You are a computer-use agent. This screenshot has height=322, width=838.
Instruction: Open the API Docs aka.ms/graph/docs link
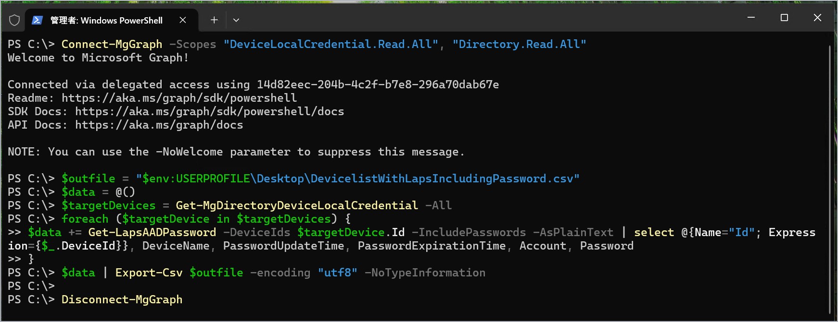click(x=159, y=125)
